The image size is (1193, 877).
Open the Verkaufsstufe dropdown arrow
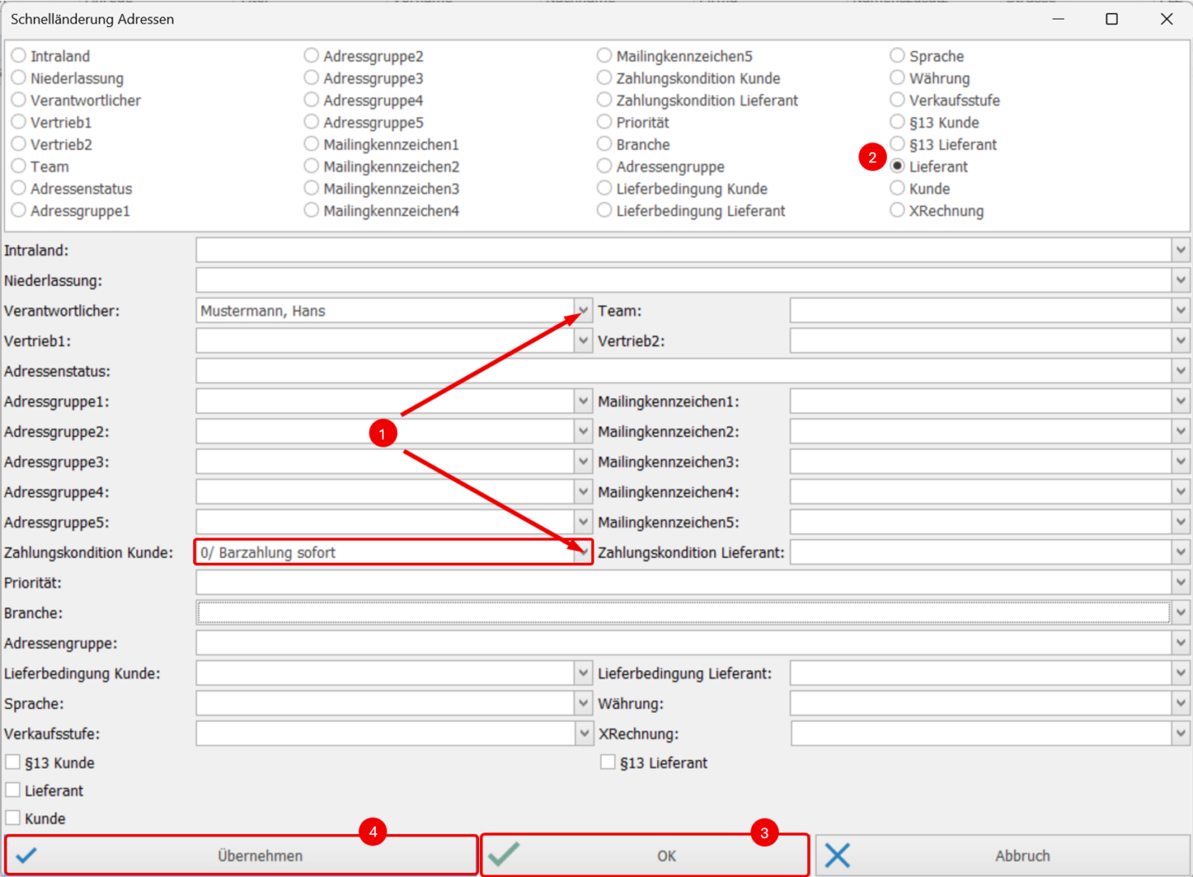583,733
